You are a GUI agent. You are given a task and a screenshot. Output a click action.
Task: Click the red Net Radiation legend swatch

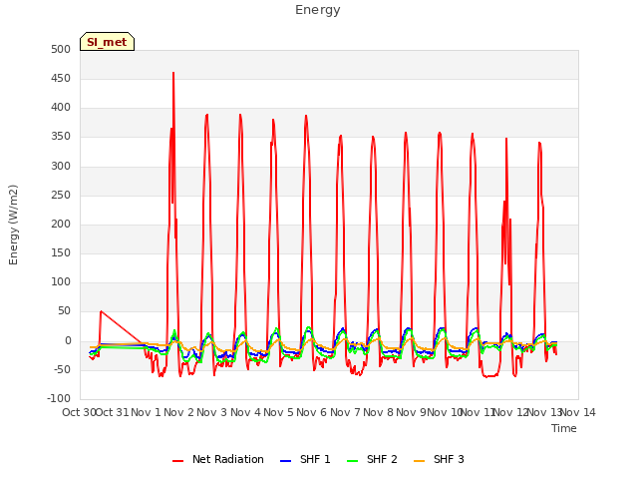tap(177, 461)
